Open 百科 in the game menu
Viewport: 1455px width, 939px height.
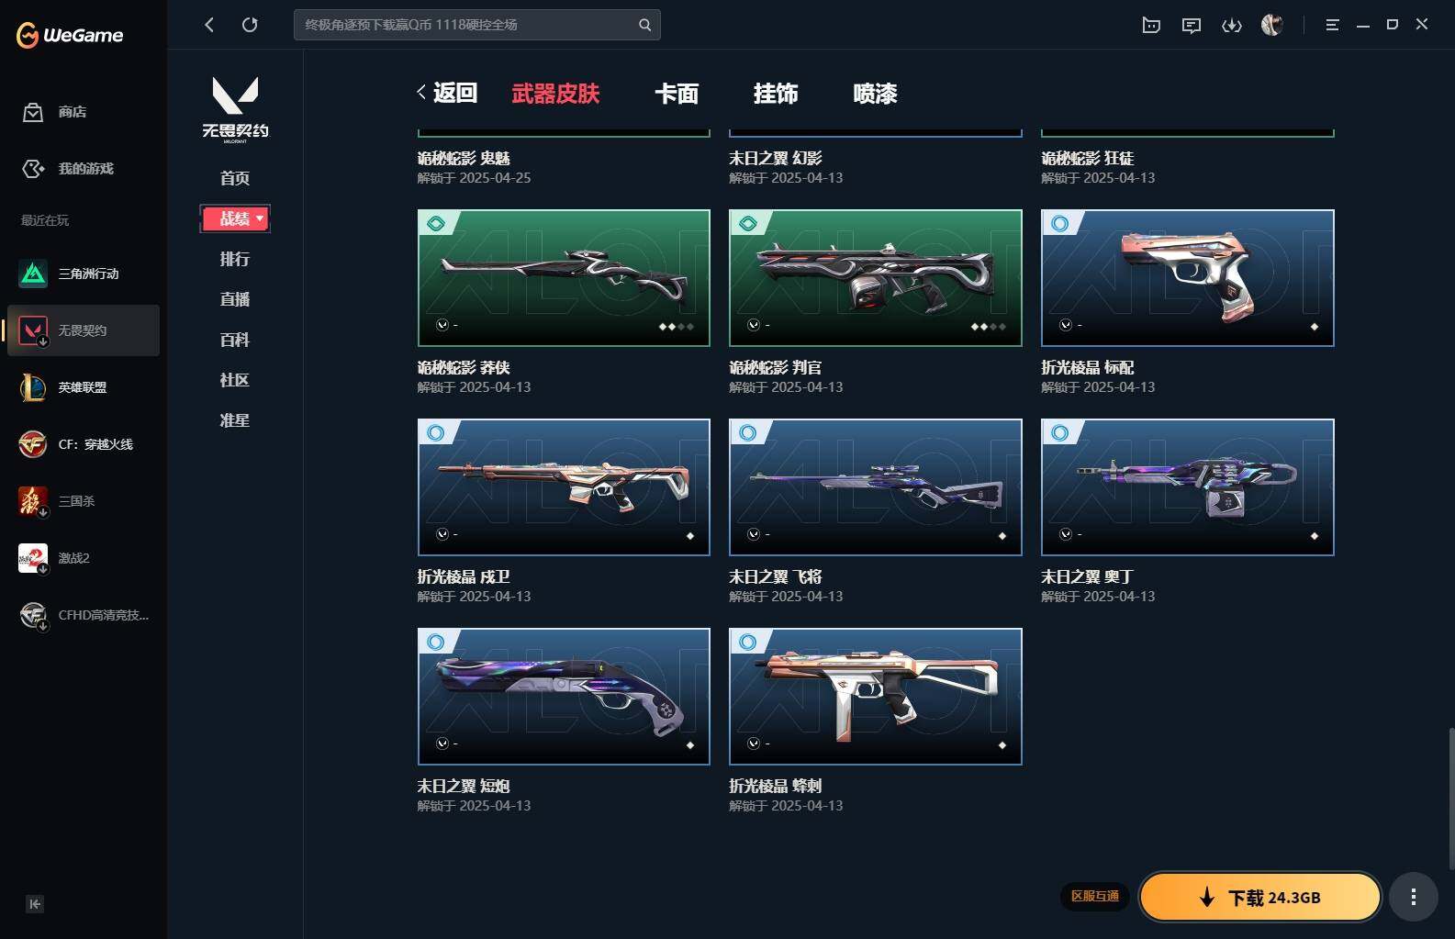tap(235, 340)
